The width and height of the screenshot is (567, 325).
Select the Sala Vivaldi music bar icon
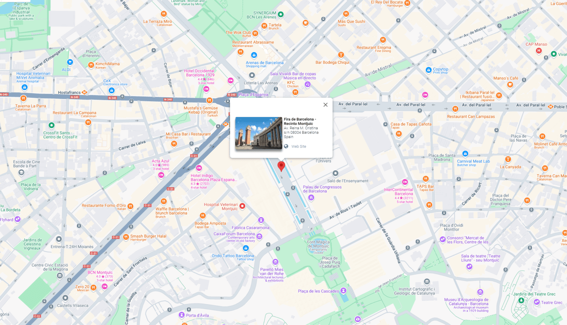(308, 85)
